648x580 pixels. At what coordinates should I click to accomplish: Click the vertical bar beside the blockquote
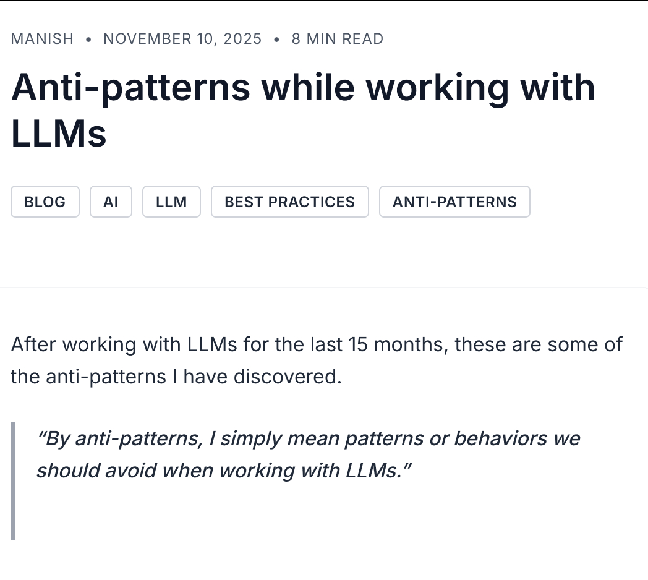pyautogui.click(x=13, y=481)
